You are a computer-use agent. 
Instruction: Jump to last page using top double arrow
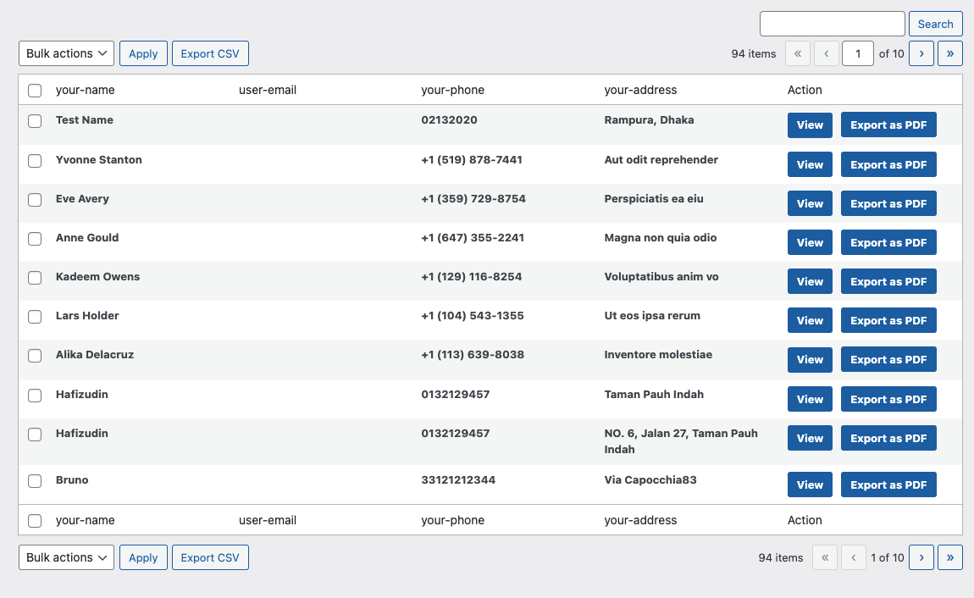pos(949,53)
